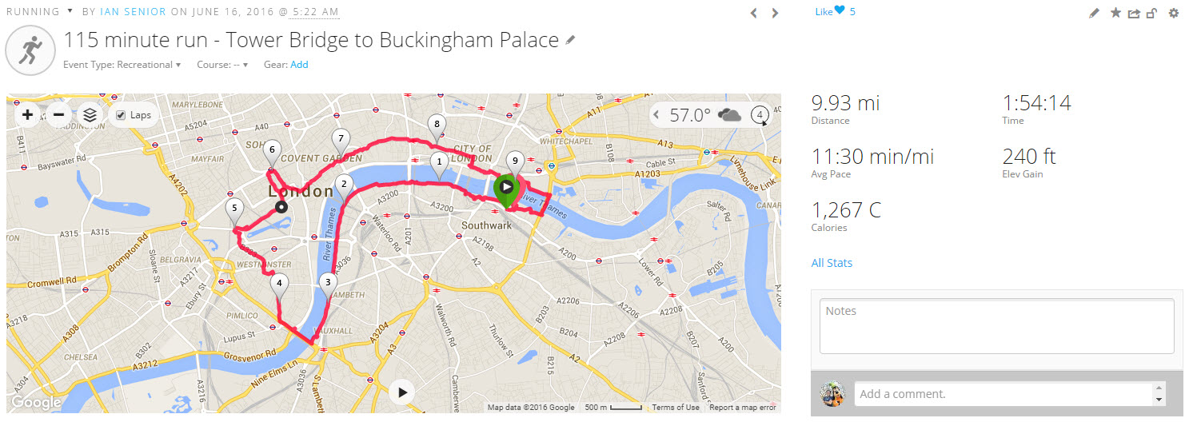Click the share activity icon
The image size is (1197, 422).
tap(1134, 13)
